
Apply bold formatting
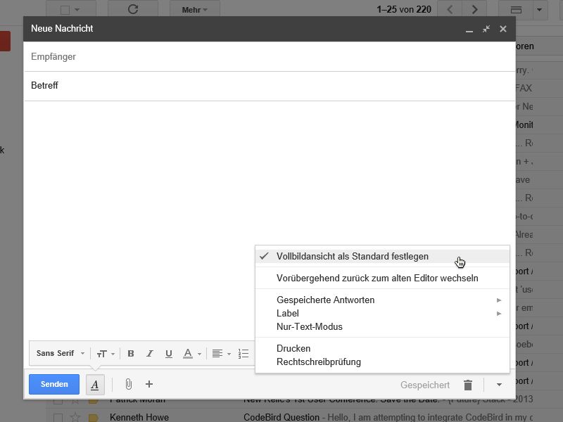coord(131,354)
